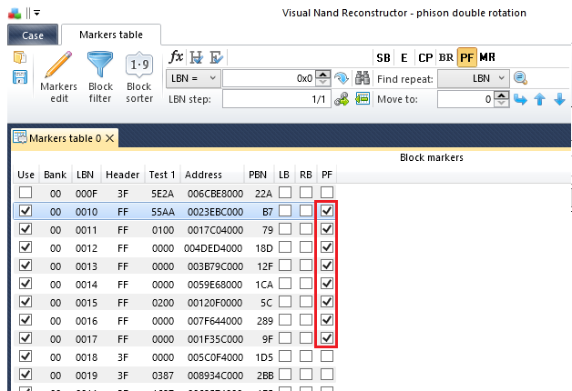
Task: Click the blue move up arrow
Action: coord(540,99)
